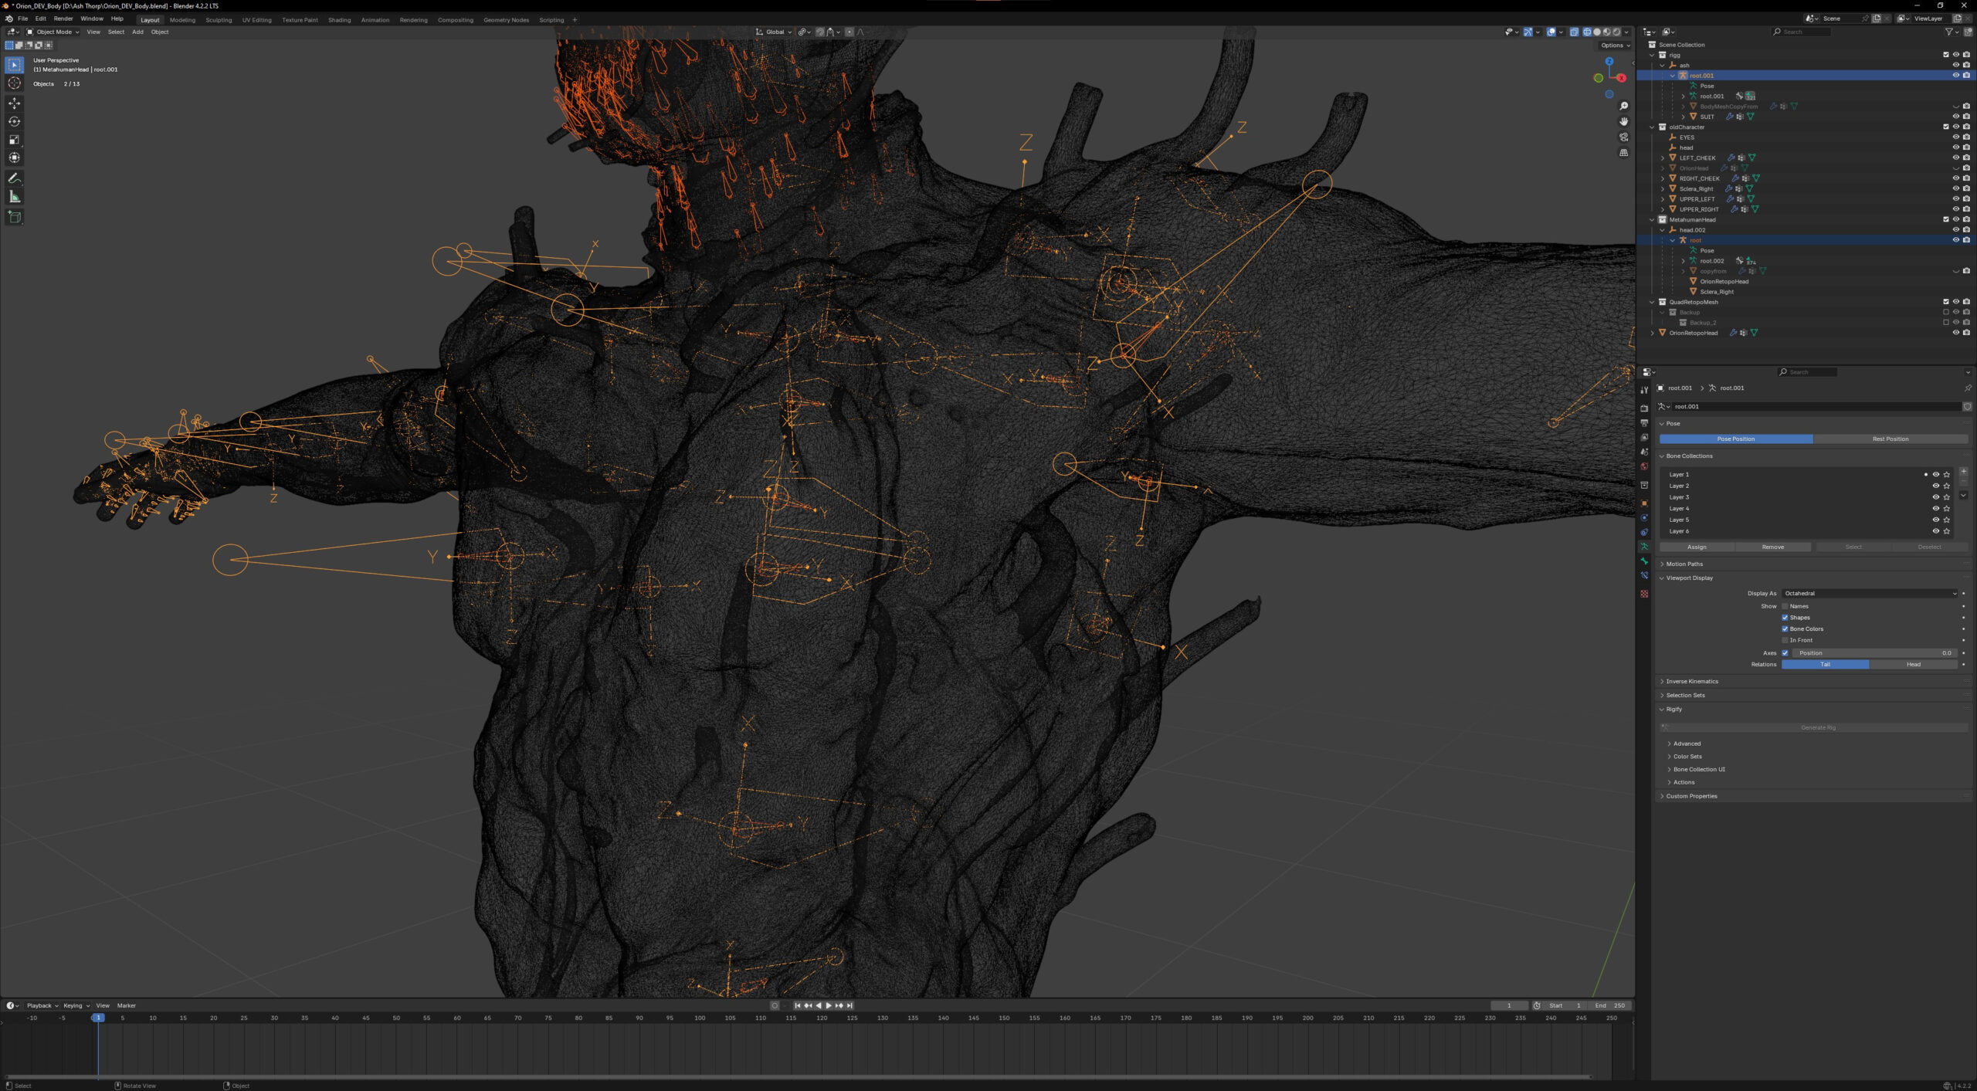Open the outliner filter dropdown
The image size is (1977, 1091).
point(1952,32)
